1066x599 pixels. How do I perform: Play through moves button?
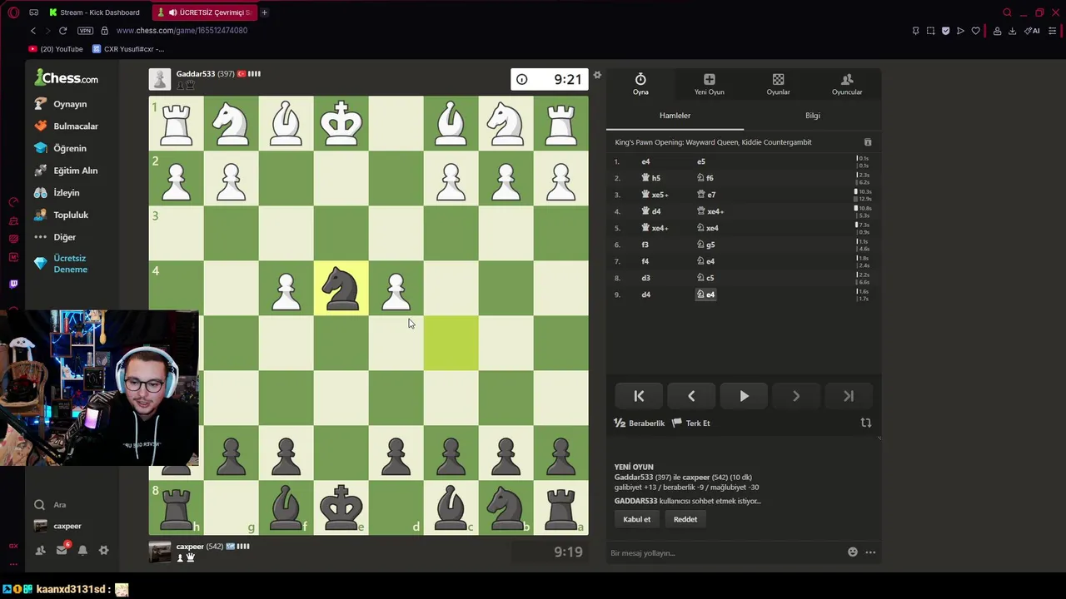pyautogui.click(x=744, y=396)
